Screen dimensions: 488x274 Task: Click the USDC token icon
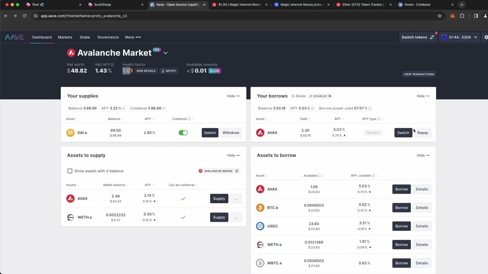[x=260, y=226]
